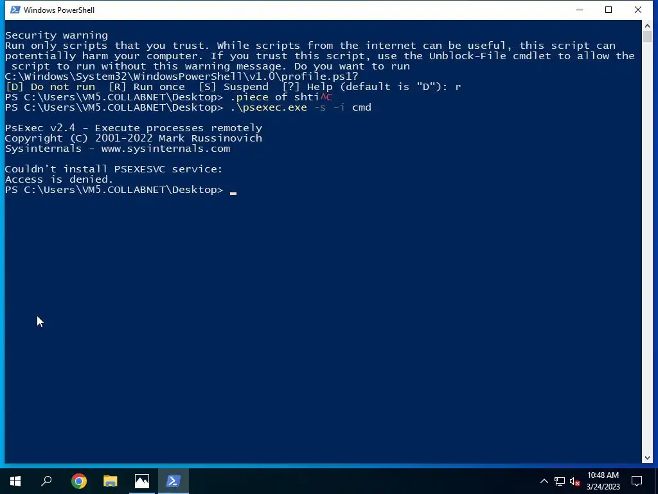Image resolution: width=658 pixels, height=494 pixels.
Task: Click 'Copyright (C) 2001-2022 Mark Russinovich' line
Action: point(134,138)
